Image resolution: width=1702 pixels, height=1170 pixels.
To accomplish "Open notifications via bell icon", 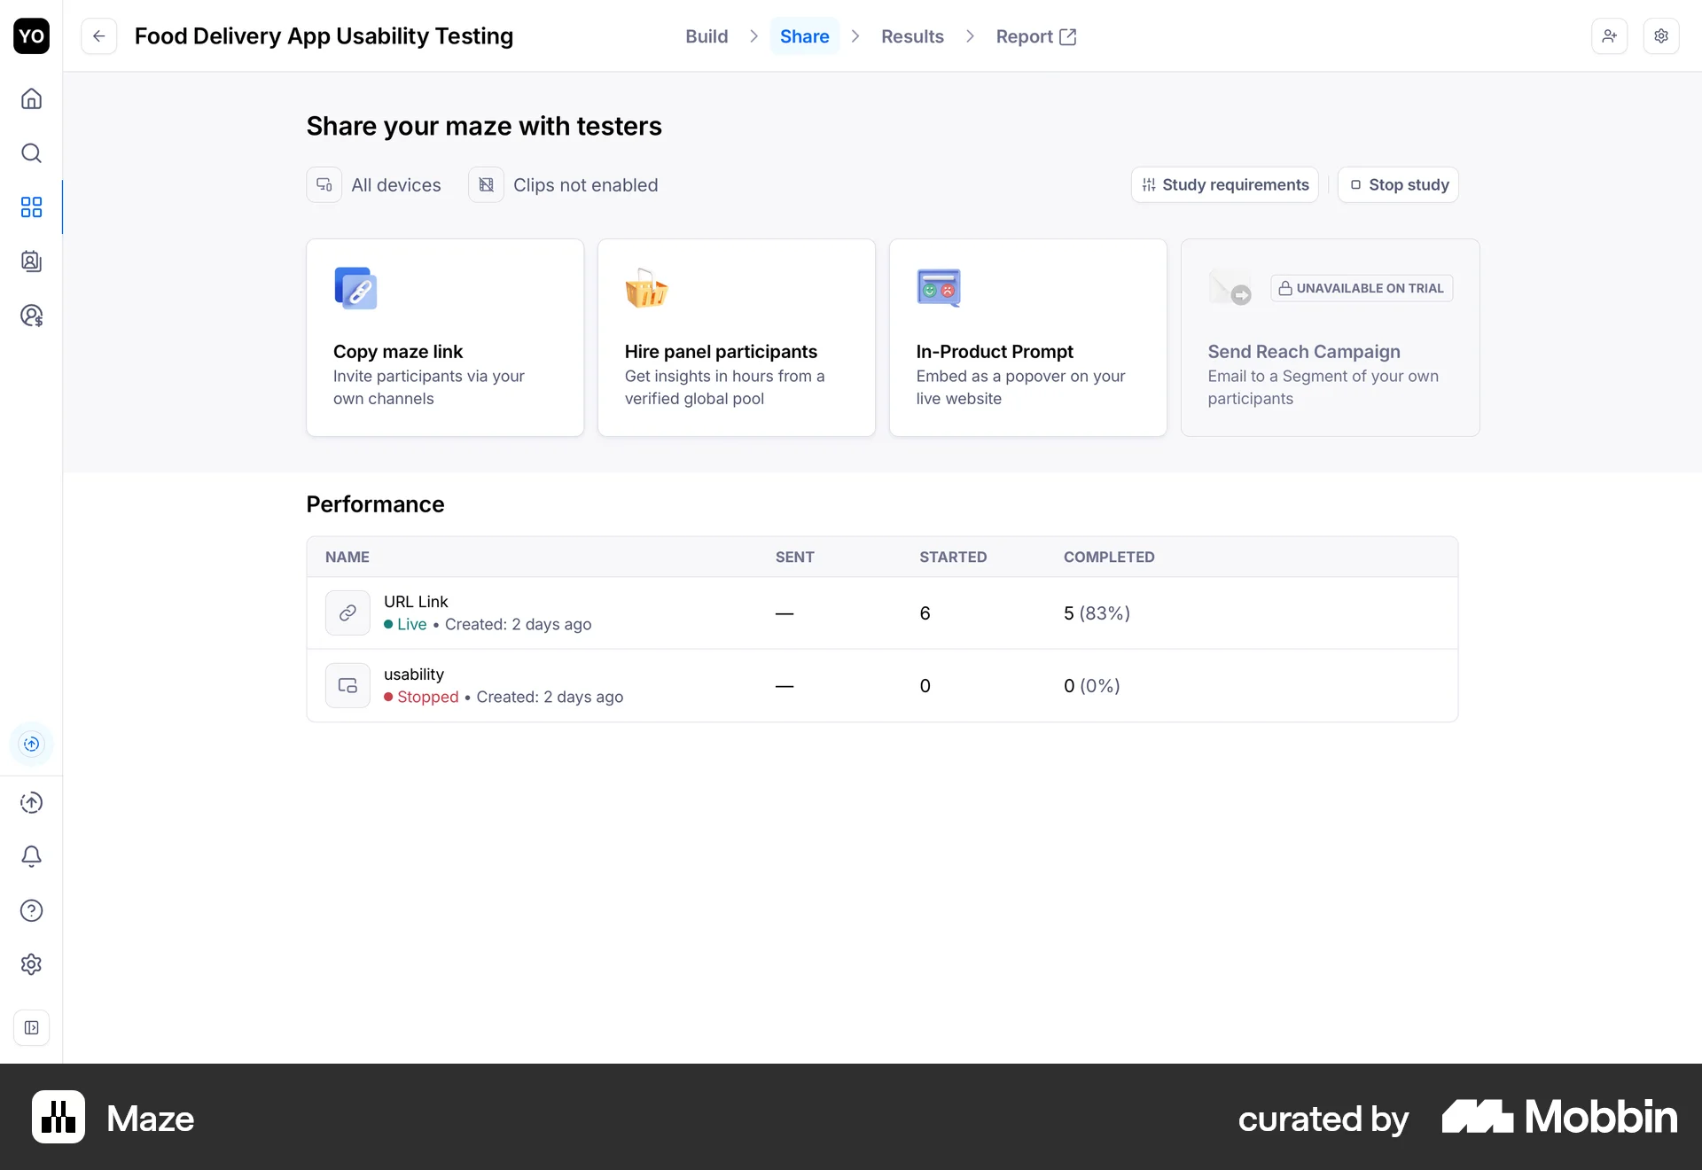I will [31, 856].
